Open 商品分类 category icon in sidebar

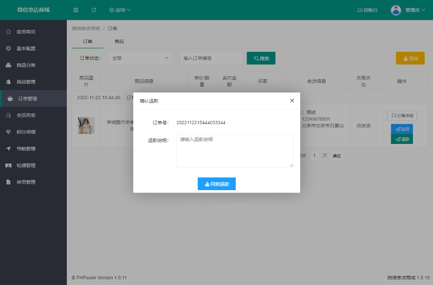click(8, 65)
